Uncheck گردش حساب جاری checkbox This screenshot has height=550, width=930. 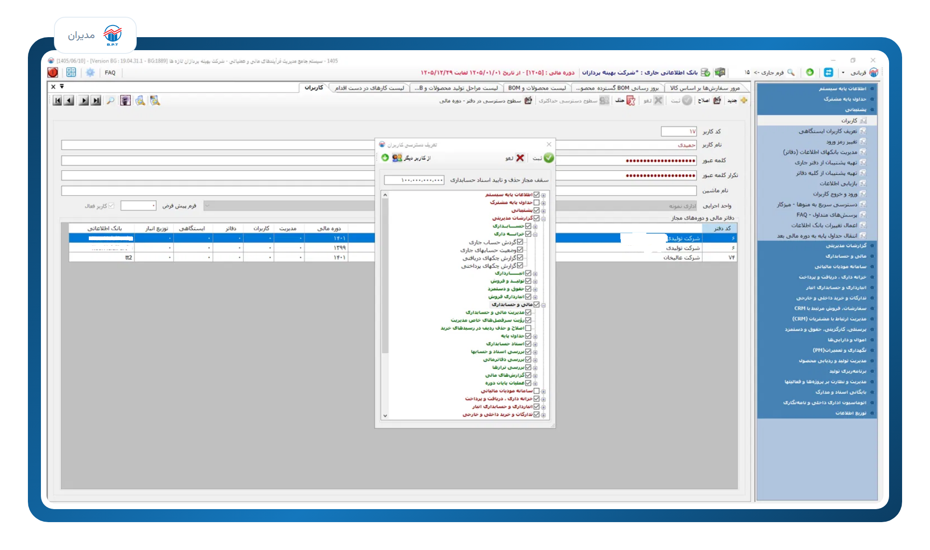(520, 242)
